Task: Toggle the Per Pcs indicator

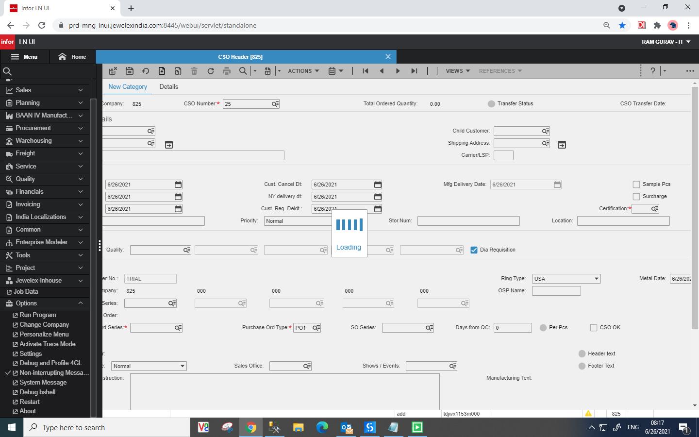Action: click(543, 328)
